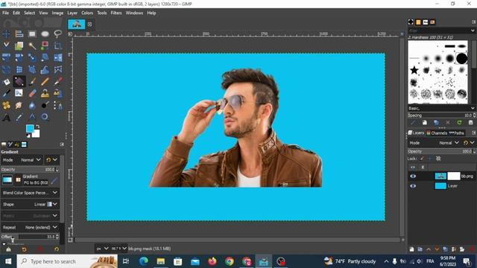
Task: Open the Layer menu
Action: point(72,13)
